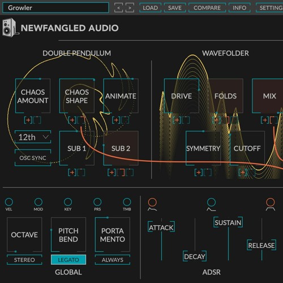Click the ADSR section label
This screenshot has width=283, height=283.
point(212,272)
